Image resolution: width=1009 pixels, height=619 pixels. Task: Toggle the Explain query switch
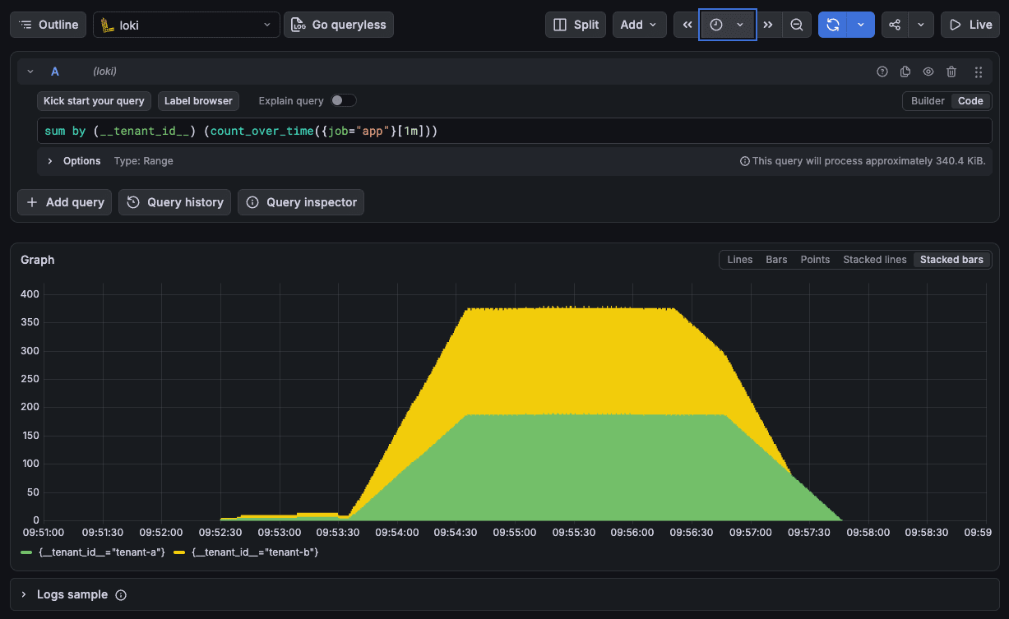click(x=343, y=100)
